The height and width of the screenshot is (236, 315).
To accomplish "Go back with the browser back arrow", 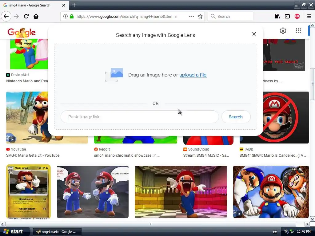I will point(6,16).
